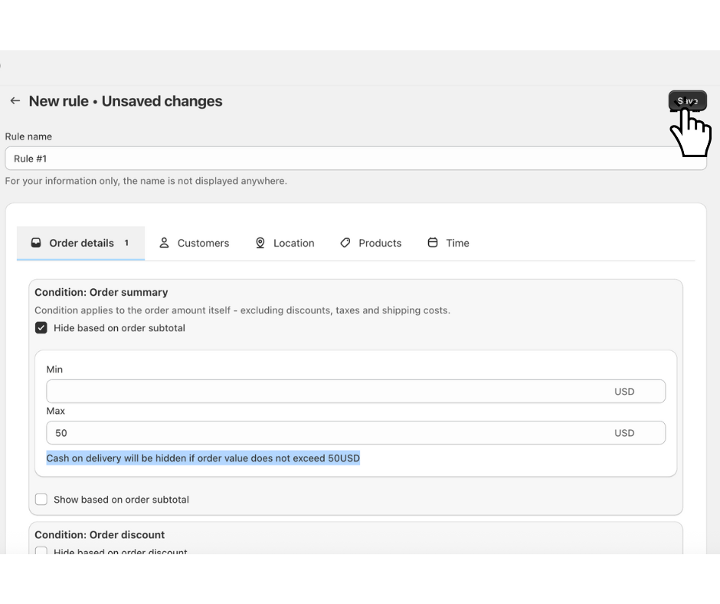Click the Max field containing 50
Viewport: 720px width, 604px height.
pos(322,433)
